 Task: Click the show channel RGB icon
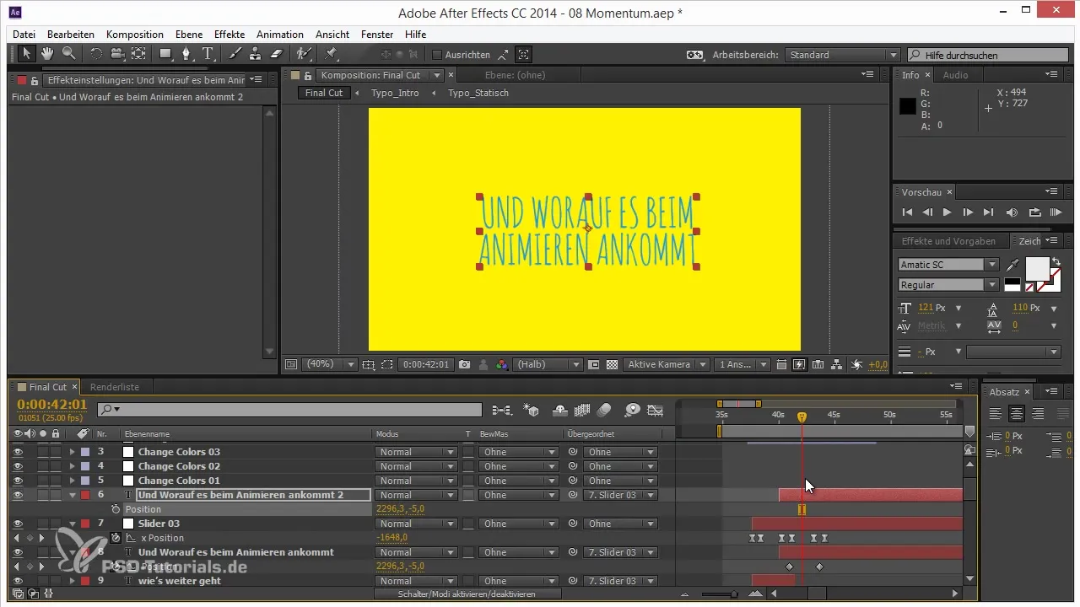[x=502, y=365]
